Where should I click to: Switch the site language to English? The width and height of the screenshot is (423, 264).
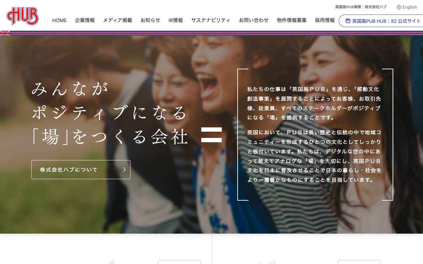(x=409, y=7)
